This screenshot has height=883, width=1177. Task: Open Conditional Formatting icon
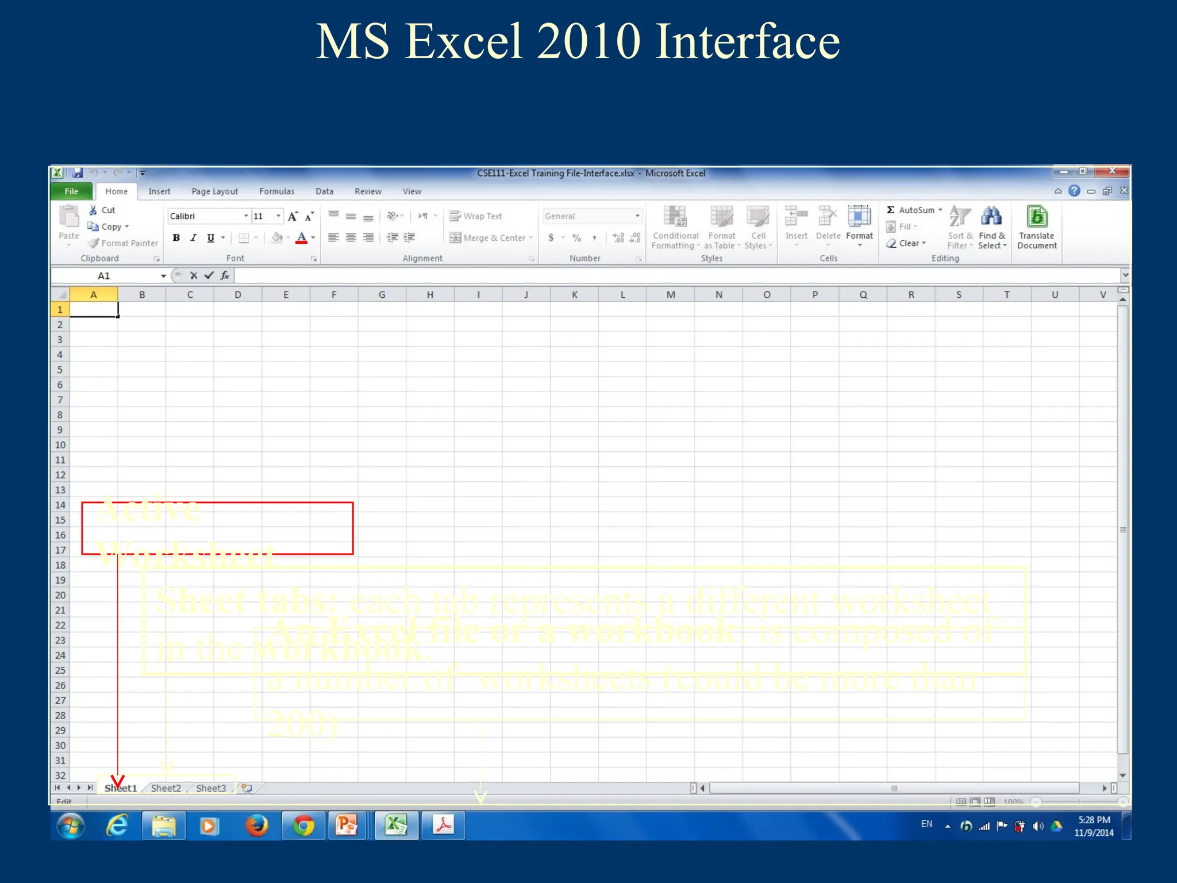pos(675,217)
